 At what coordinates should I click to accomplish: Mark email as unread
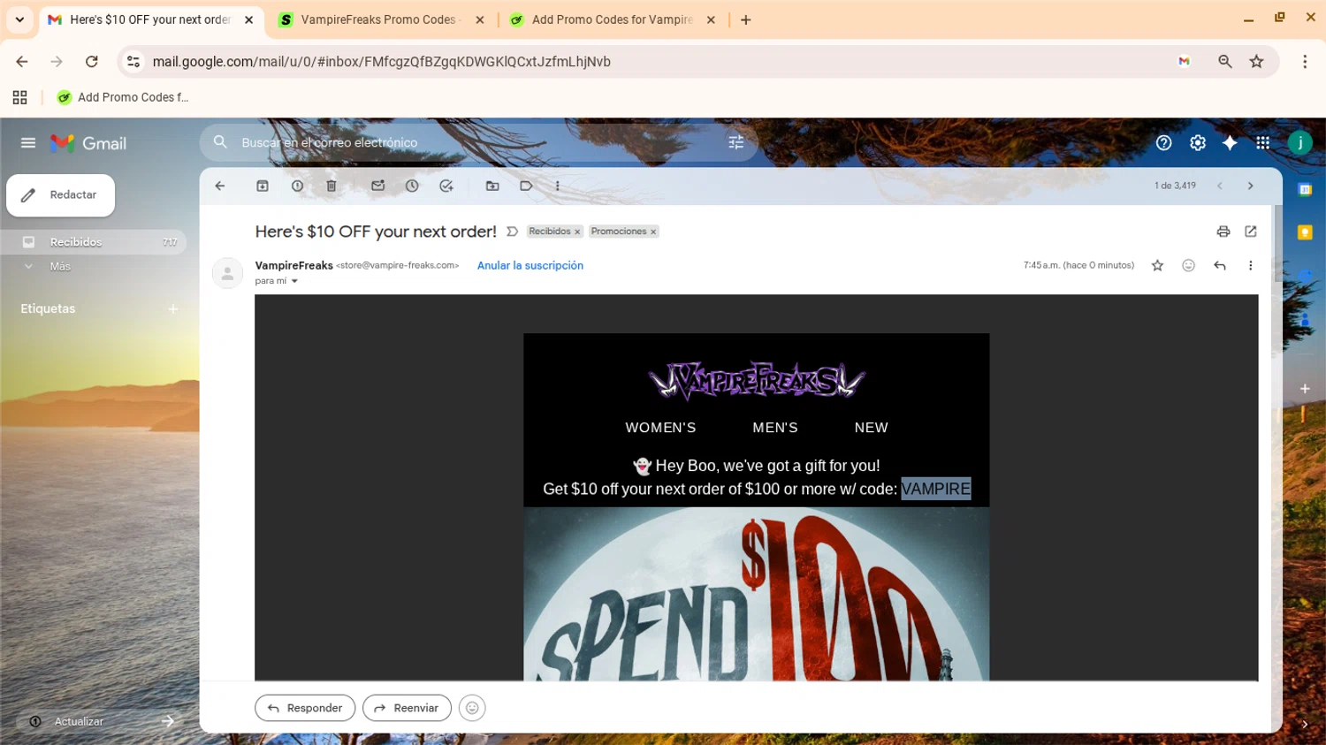[377, 186]
